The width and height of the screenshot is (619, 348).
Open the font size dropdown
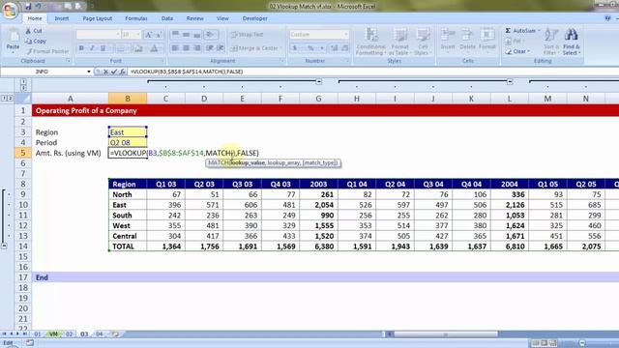pos(137,35)
